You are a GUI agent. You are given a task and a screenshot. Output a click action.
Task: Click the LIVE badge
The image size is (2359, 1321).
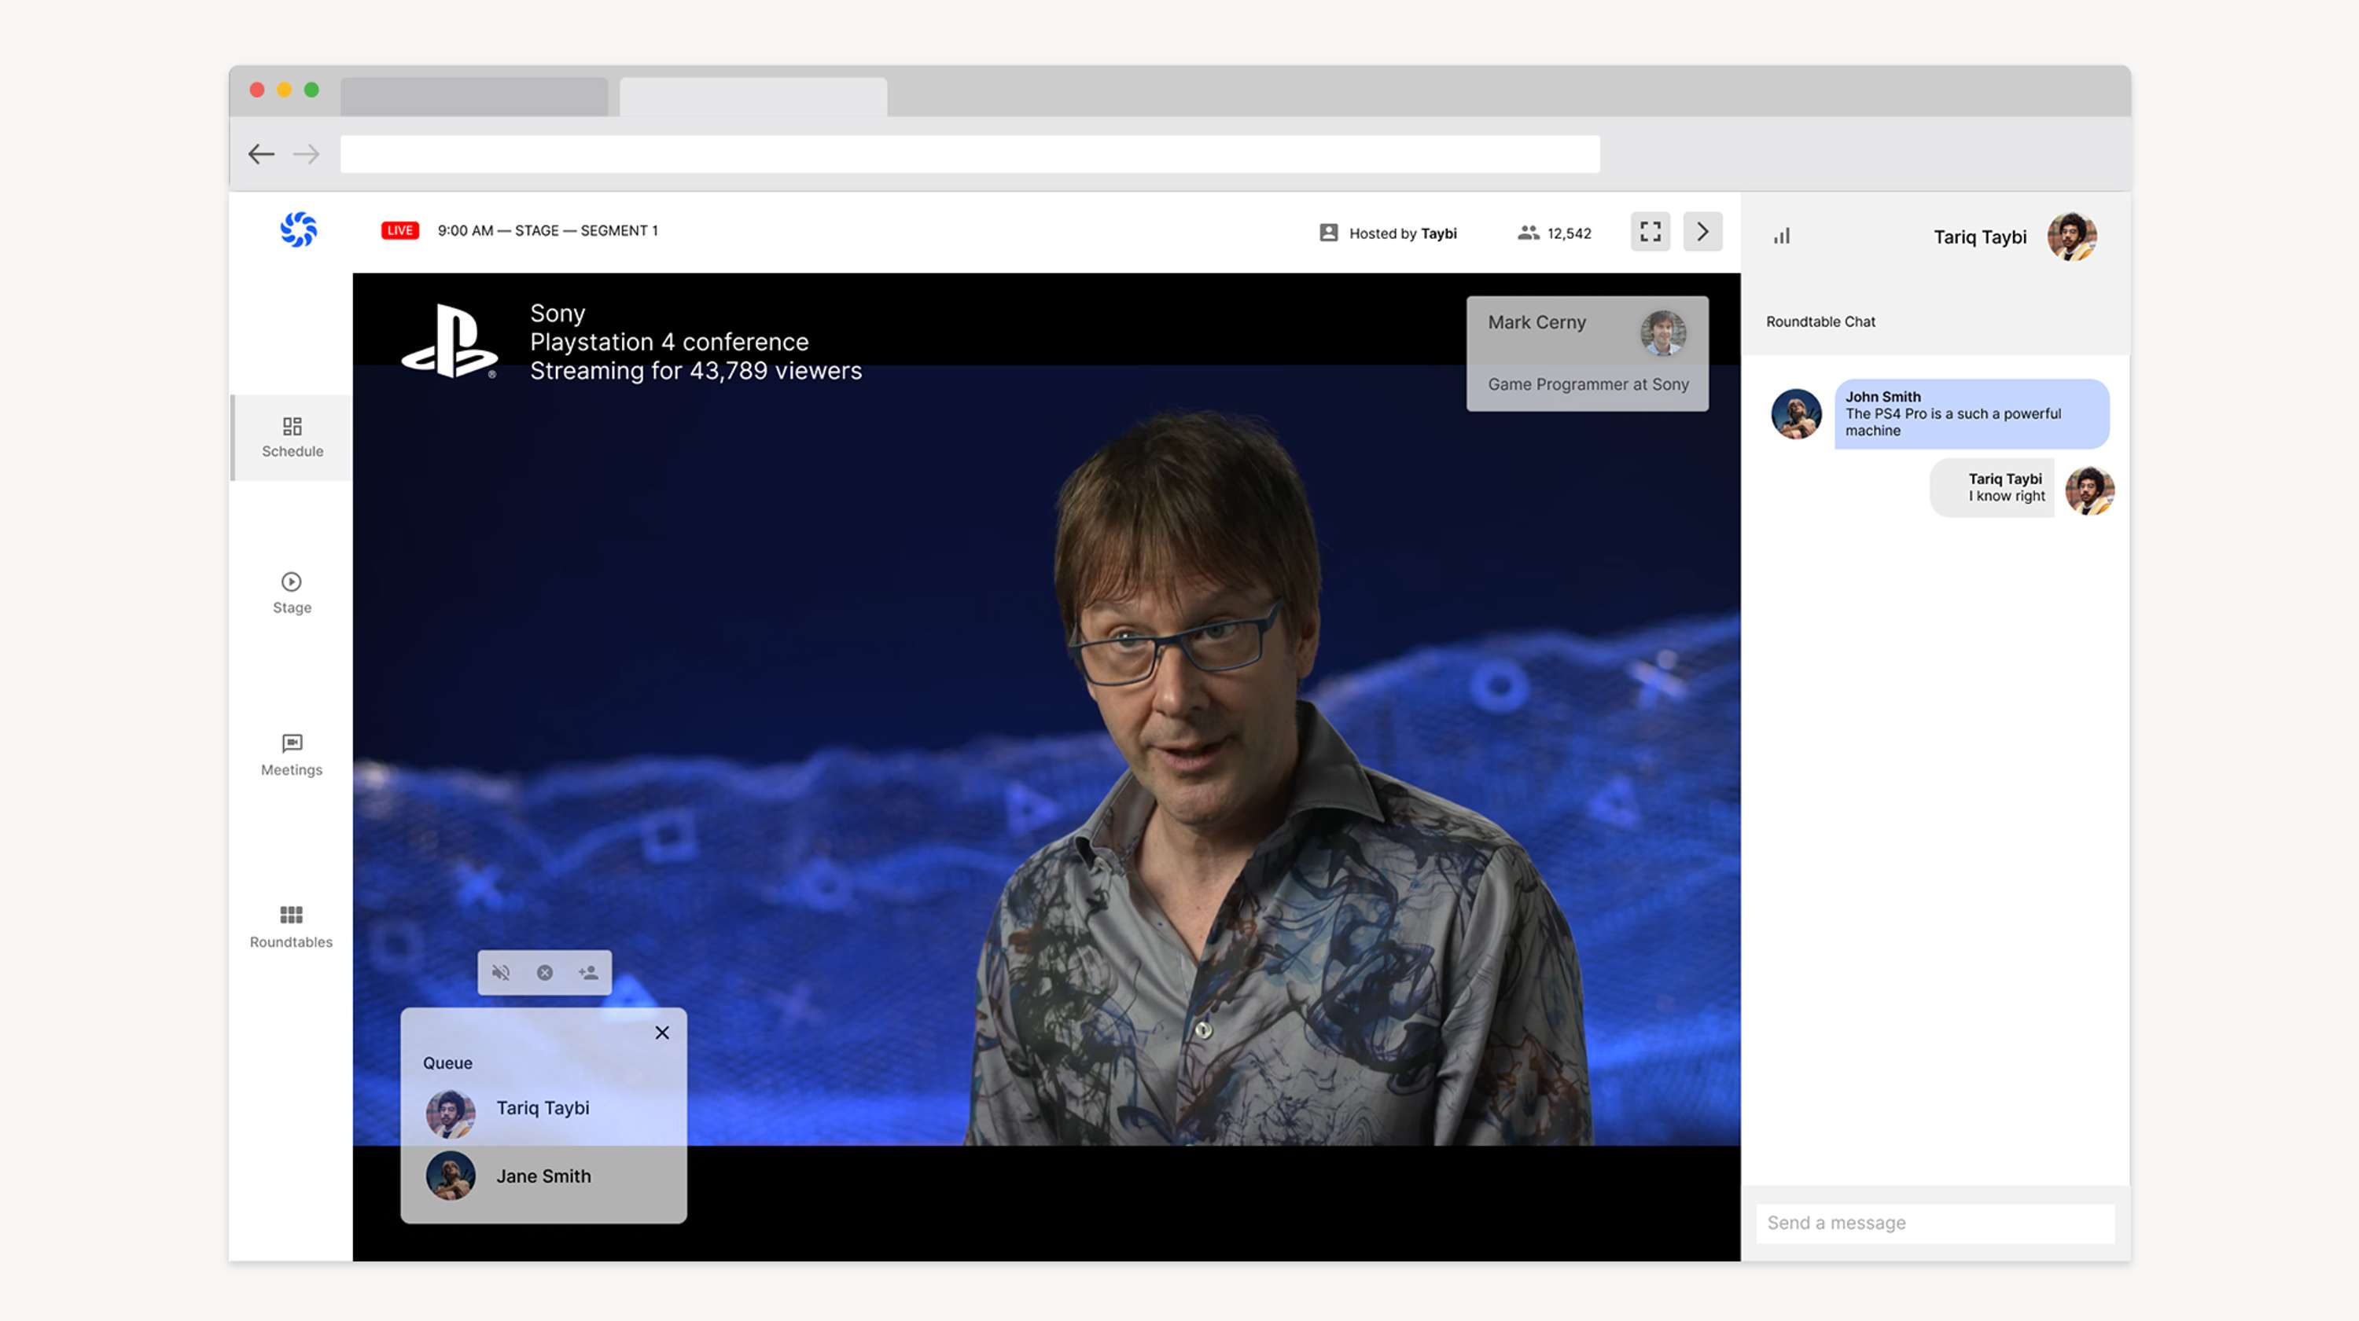pyautogui.click(x=400, y=231)
